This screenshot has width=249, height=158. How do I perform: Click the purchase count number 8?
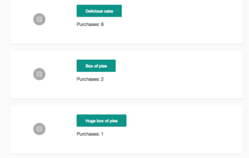click(102, 24)
